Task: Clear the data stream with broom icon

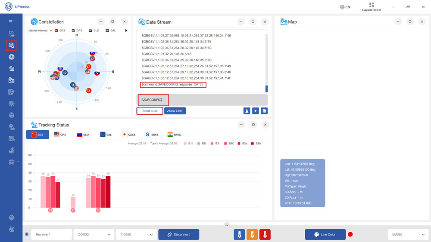Action: (247, 111)
